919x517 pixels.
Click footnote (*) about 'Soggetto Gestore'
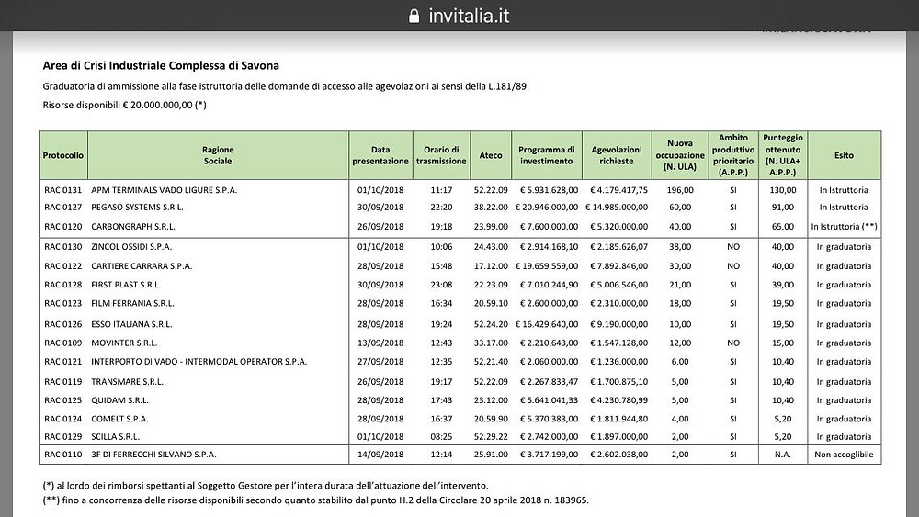click(265, 486)
